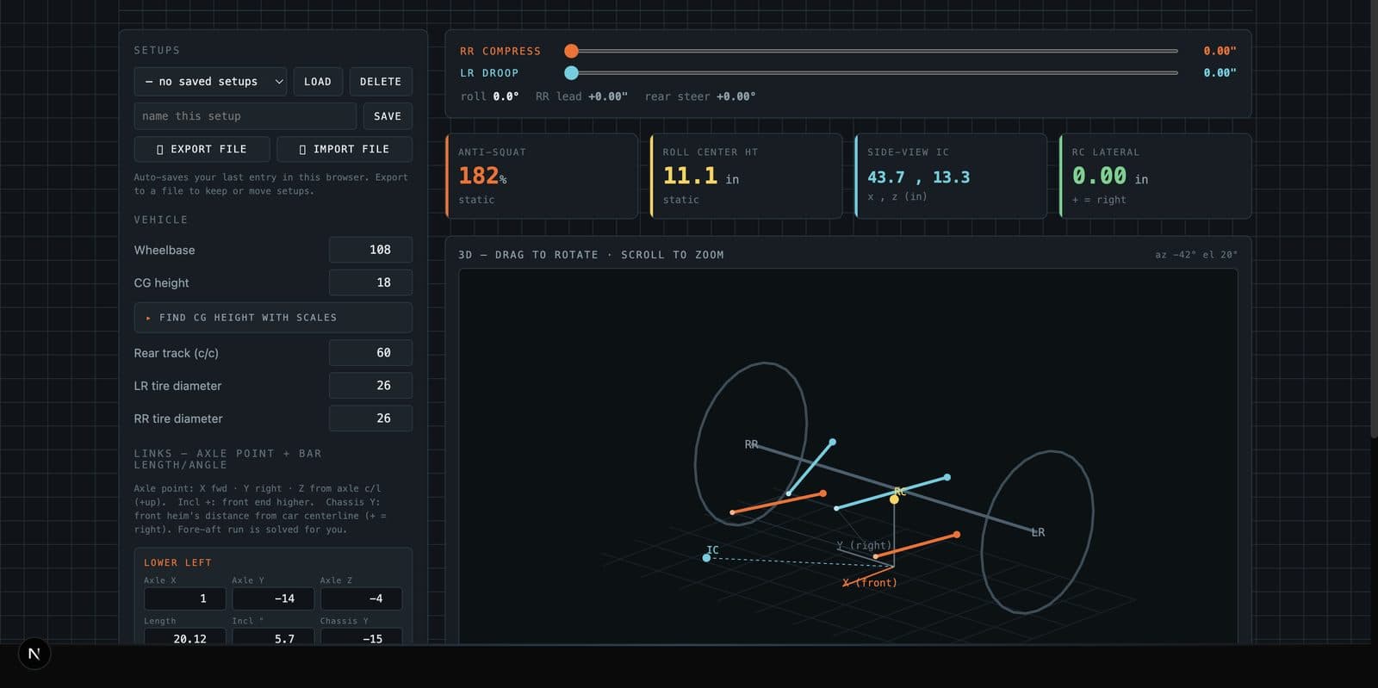Click the Rear track (c/c) field
The width and height of the screenshot is (1378, 688).
click(x=370, y=353)
